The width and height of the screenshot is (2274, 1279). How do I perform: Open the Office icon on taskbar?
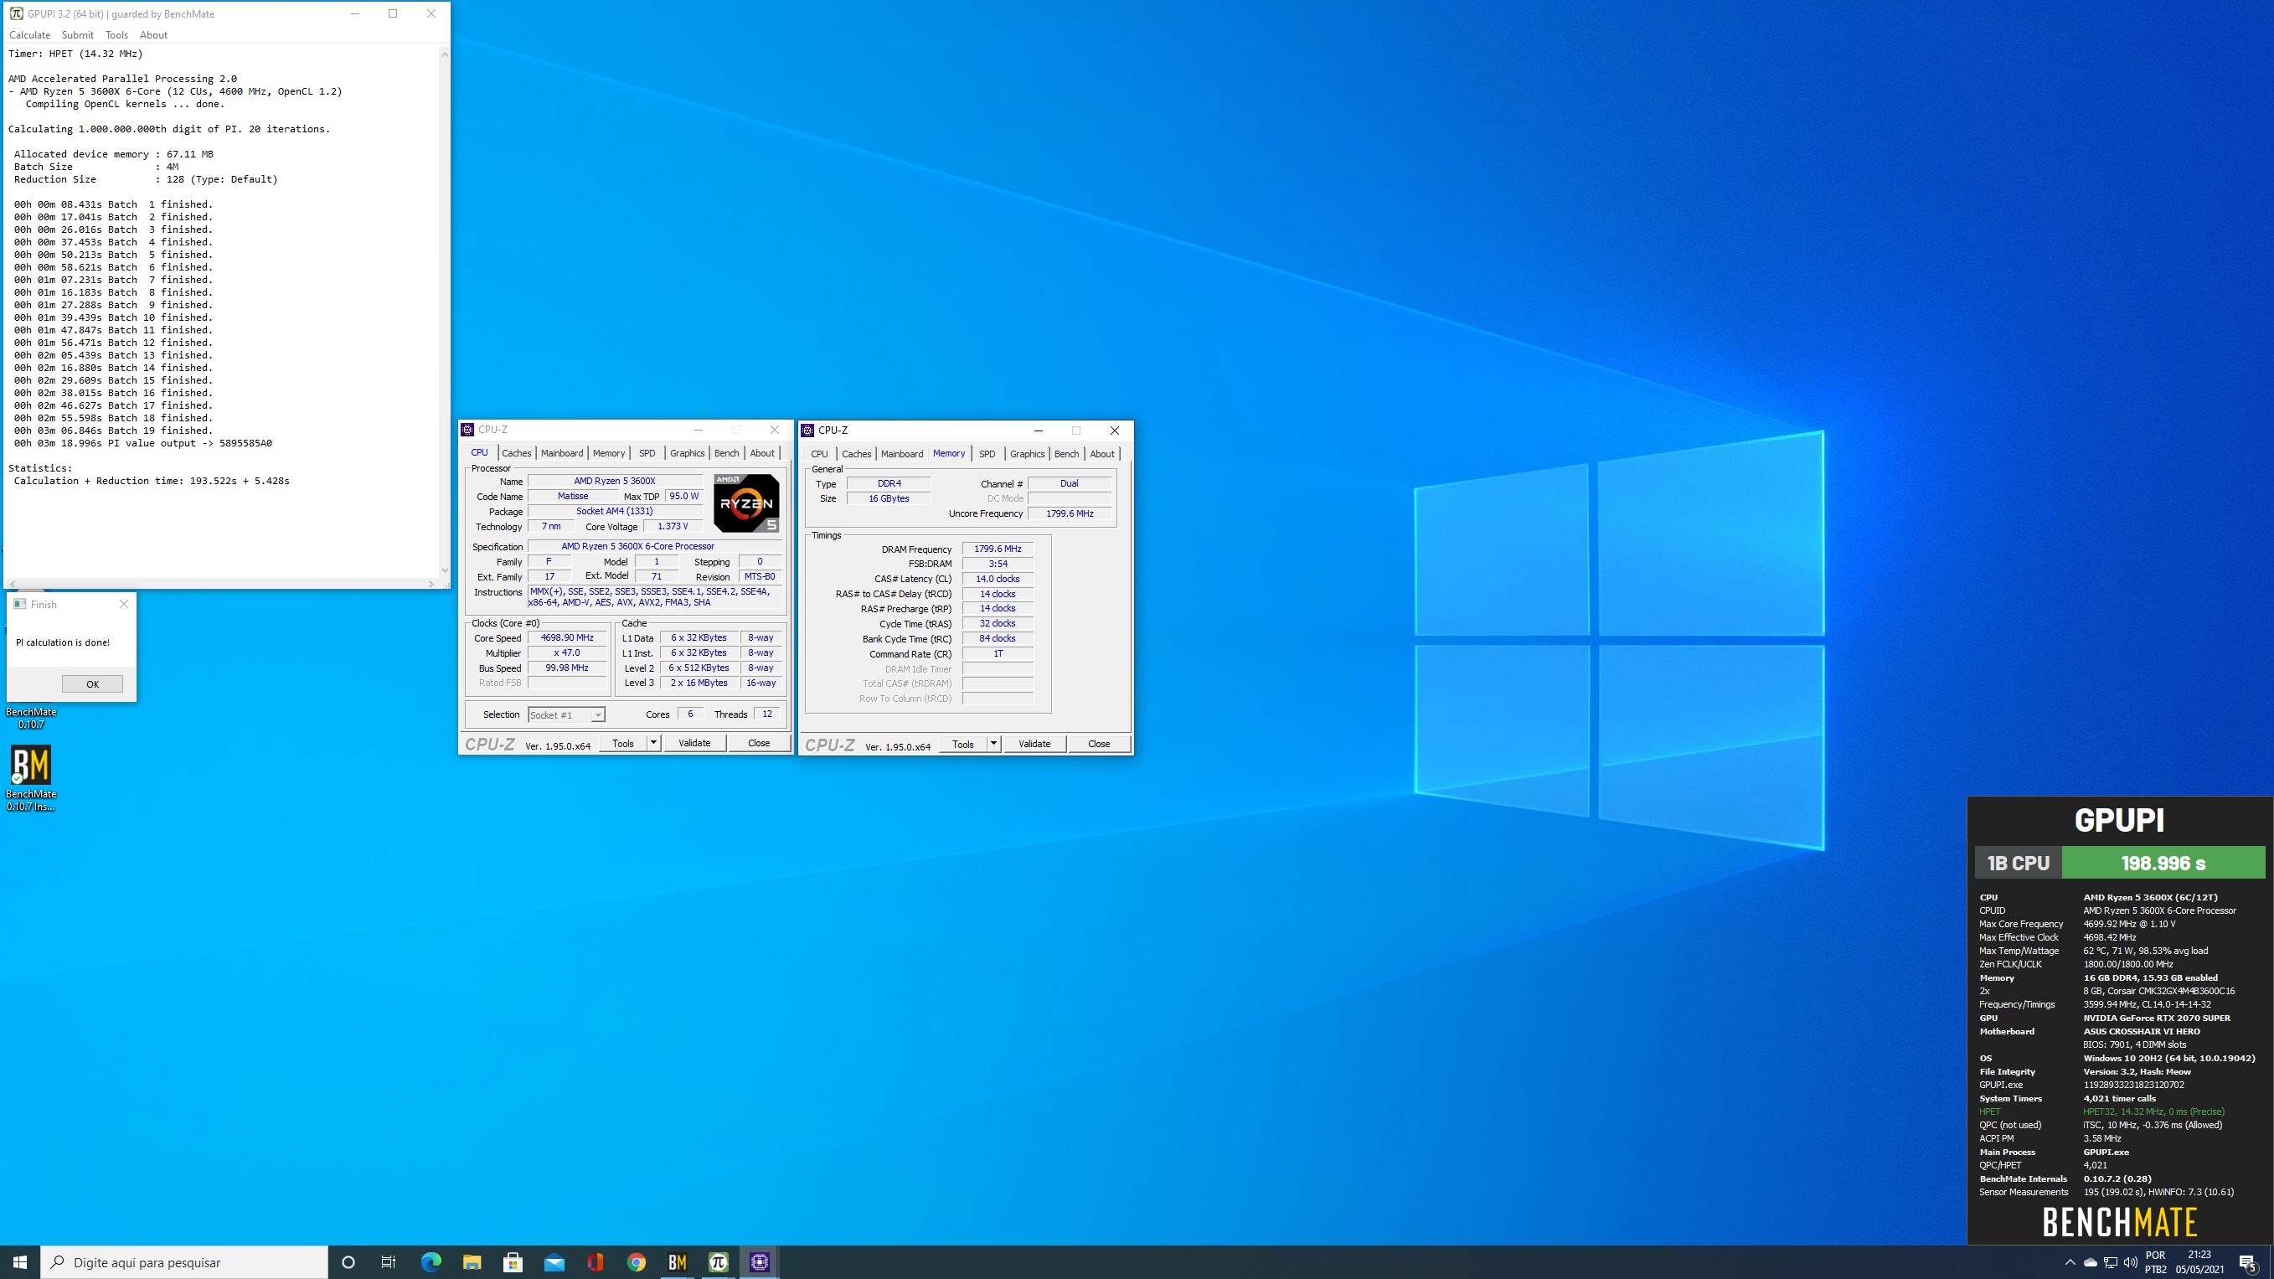[x=595, y=1262]
